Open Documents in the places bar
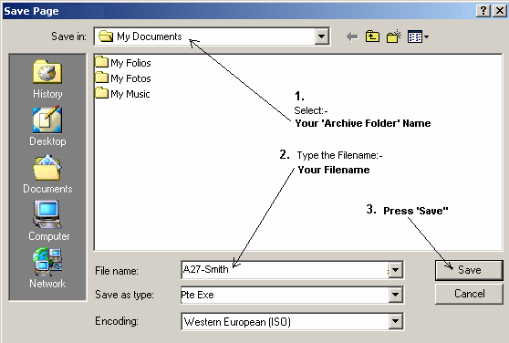509x343 pixels. tap(47, 174)
